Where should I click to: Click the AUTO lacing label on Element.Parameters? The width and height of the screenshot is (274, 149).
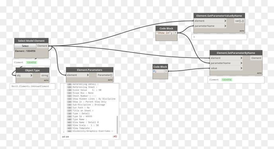coord(110,80)
